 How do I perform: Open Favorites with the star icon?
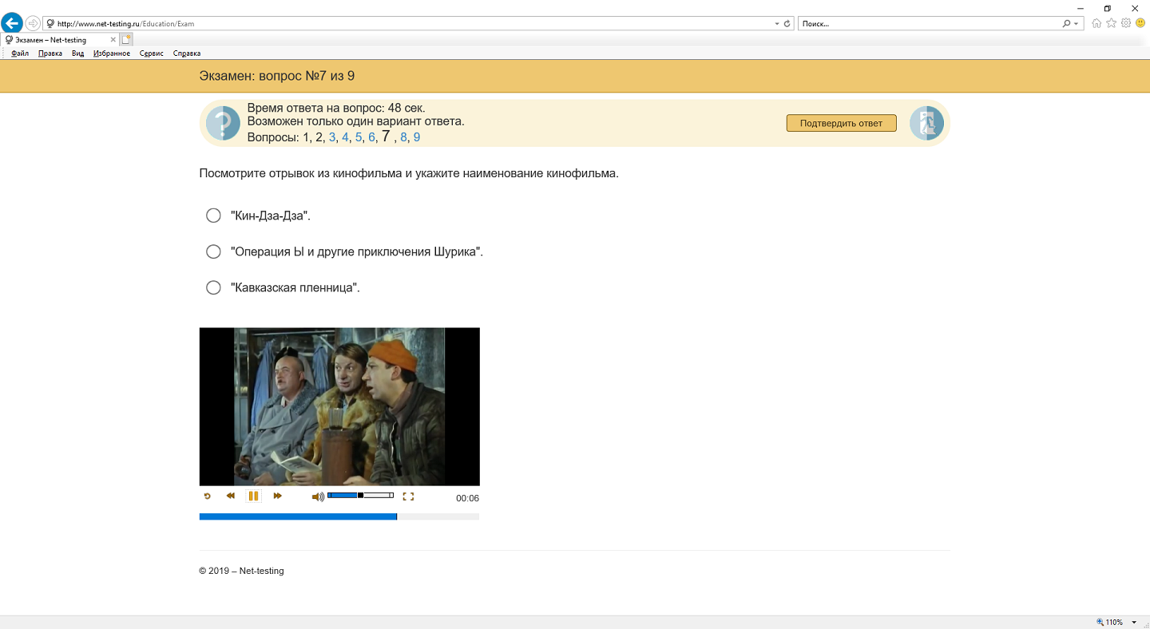pos(1111,23)
